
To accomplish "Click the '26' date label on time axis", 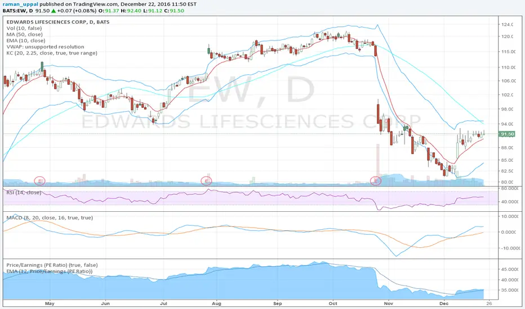I will click(x=489, y=303).
